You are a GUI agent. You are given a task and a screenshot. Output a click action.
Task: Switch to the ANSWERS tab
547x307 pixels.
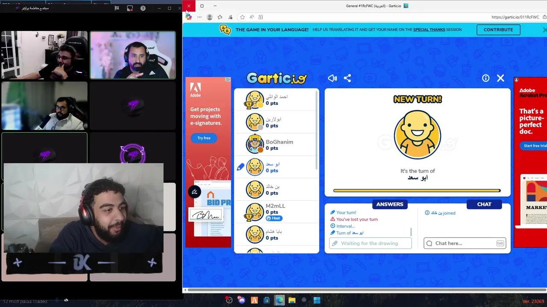coord(390,204)
